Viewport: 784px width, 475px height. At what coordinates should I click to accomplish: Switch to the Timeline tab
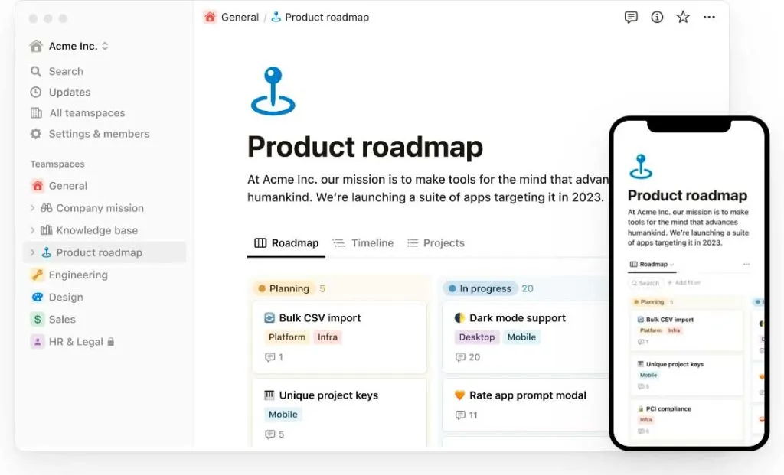[364, 243]
